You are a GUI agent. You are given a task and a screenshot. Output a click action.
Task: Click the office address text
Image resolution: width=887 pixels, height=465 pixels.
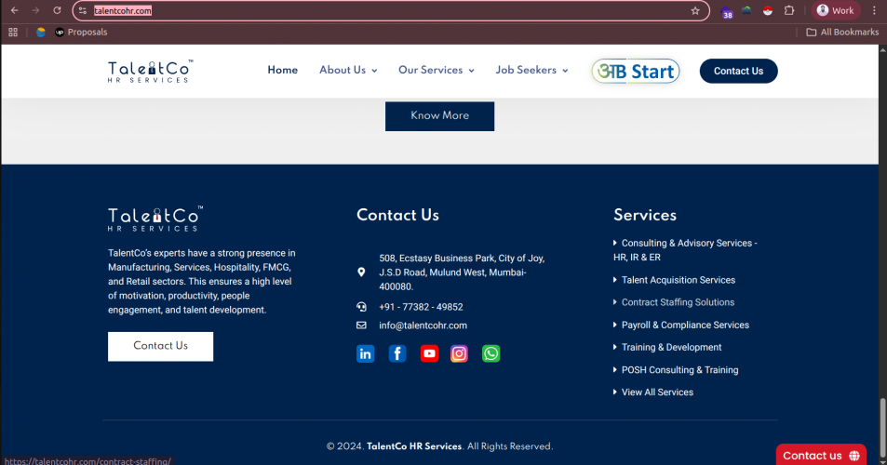[462, 272]
